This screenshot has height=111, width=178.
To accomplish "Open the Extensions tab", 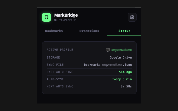I will pos(89,31).
